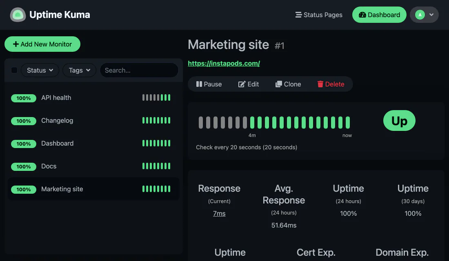
Task: Select the Dashboard monitor in list
Action: (x=93, y=144)
